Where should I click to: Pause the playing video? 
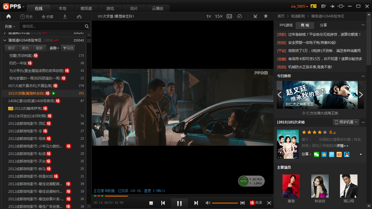(x=179, y=203)
